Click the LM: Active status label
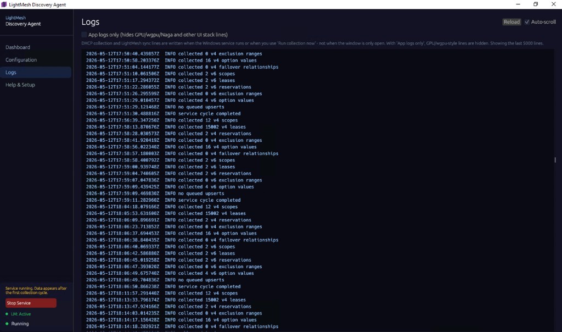This screenshot has height=332, width=562. [x=21, y=314]
